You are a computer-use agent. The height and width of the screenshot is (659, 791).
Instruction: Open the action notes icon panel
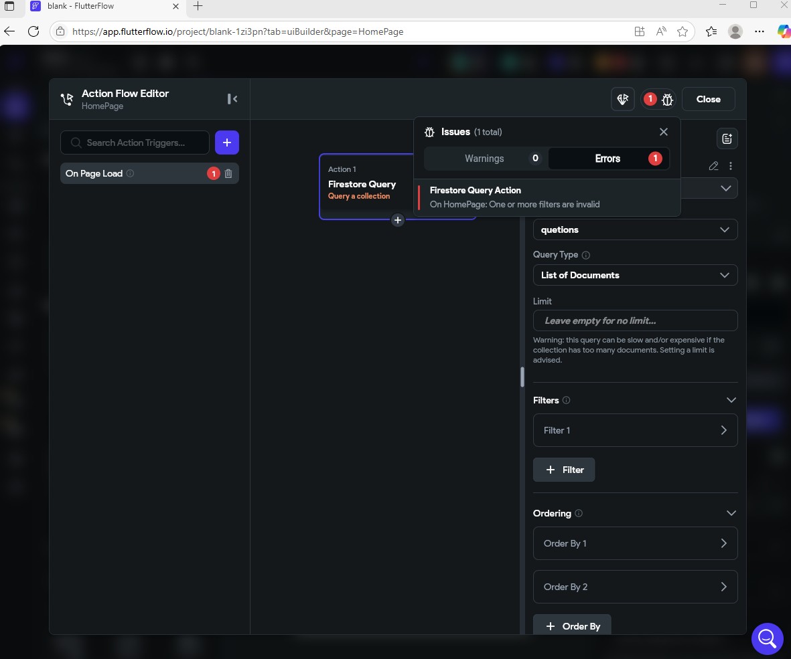click(727, 138)
